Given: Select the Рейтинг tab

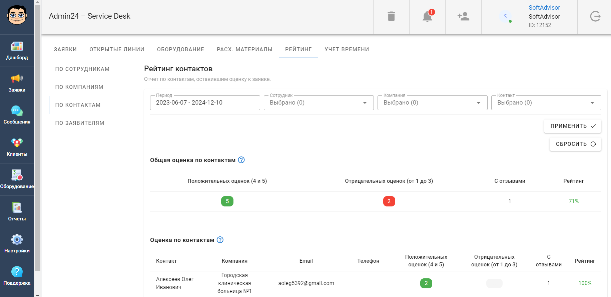Looking at the screenshot, I should 298,49.
